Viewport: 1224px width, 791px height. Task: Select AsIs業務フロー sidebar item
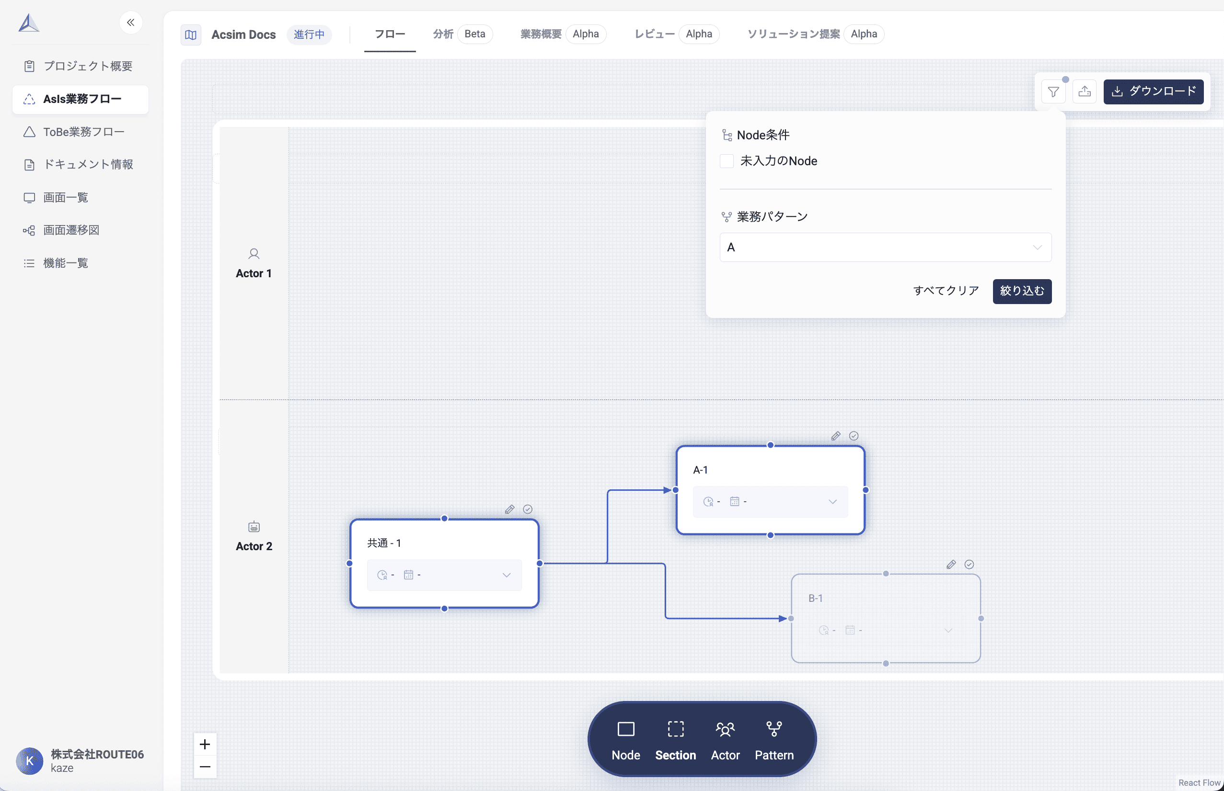click(x=81, y=99)
